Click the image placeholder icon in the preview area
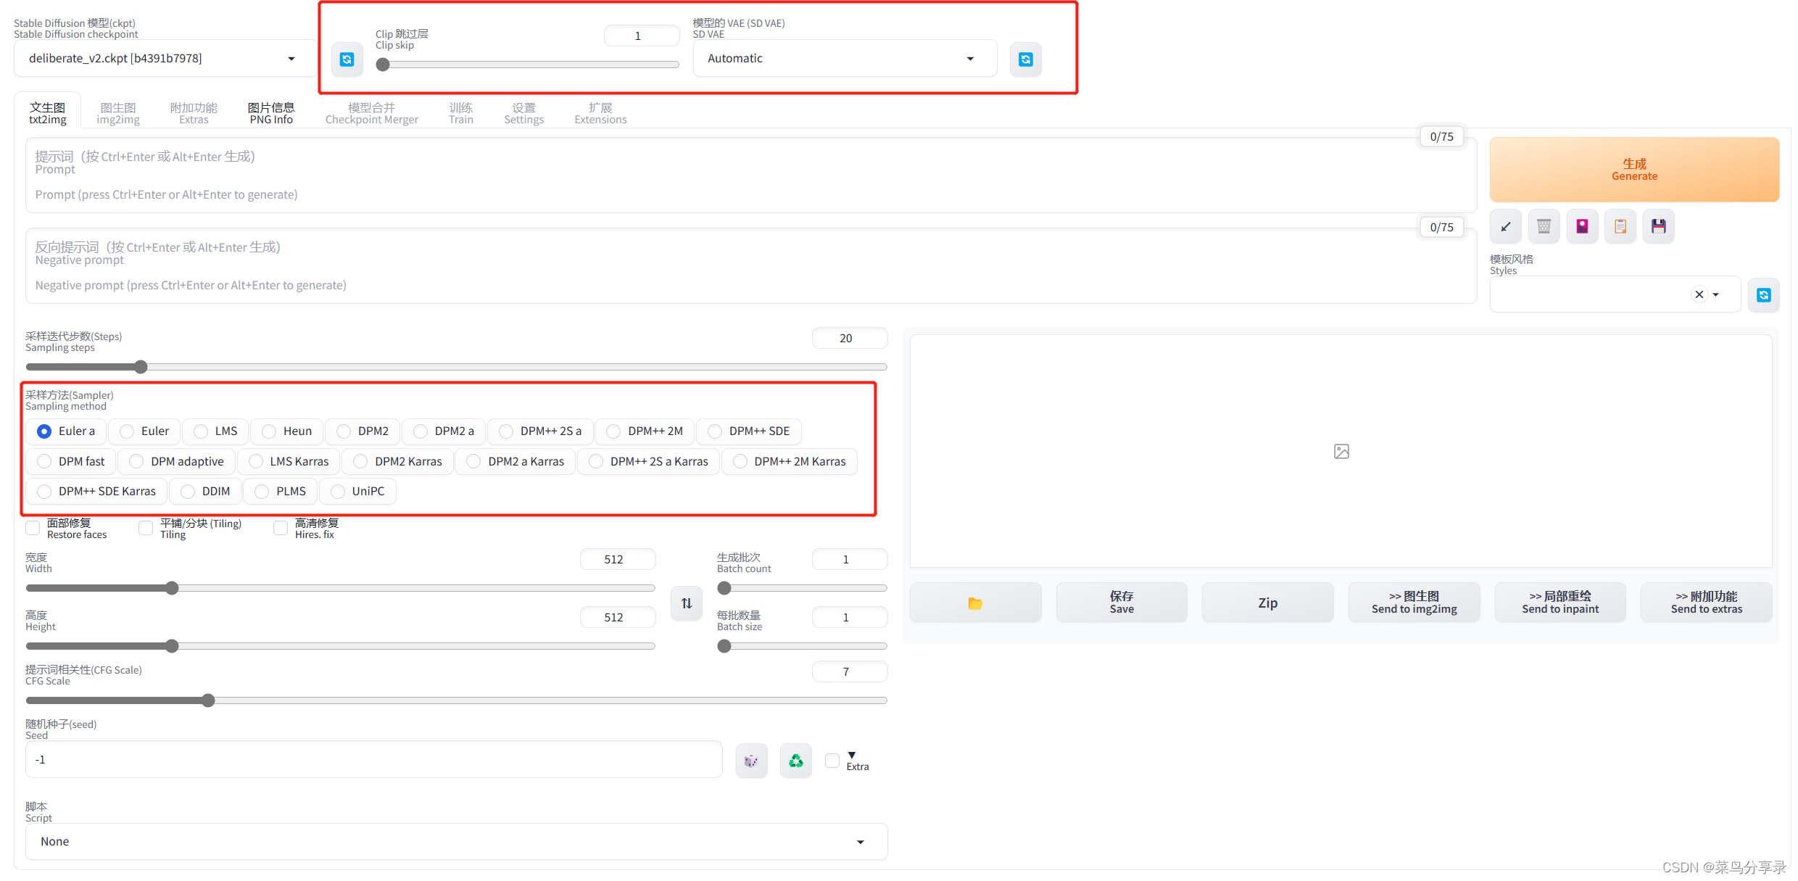Image resolution: width=1798 pixels, height=881 pixels. tap(1341, 451)
